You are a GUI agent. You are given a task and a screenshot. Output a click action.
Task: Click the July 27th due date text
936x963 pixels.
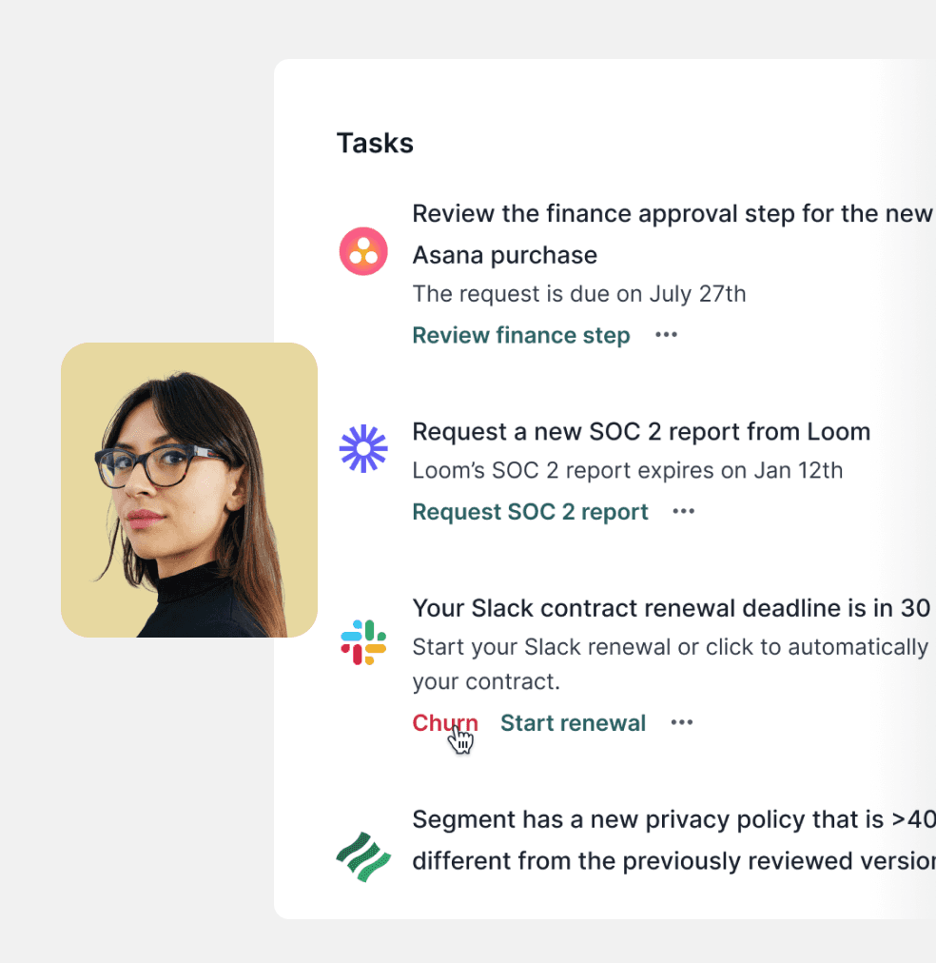pyautogui.click(x=578, y=294)
